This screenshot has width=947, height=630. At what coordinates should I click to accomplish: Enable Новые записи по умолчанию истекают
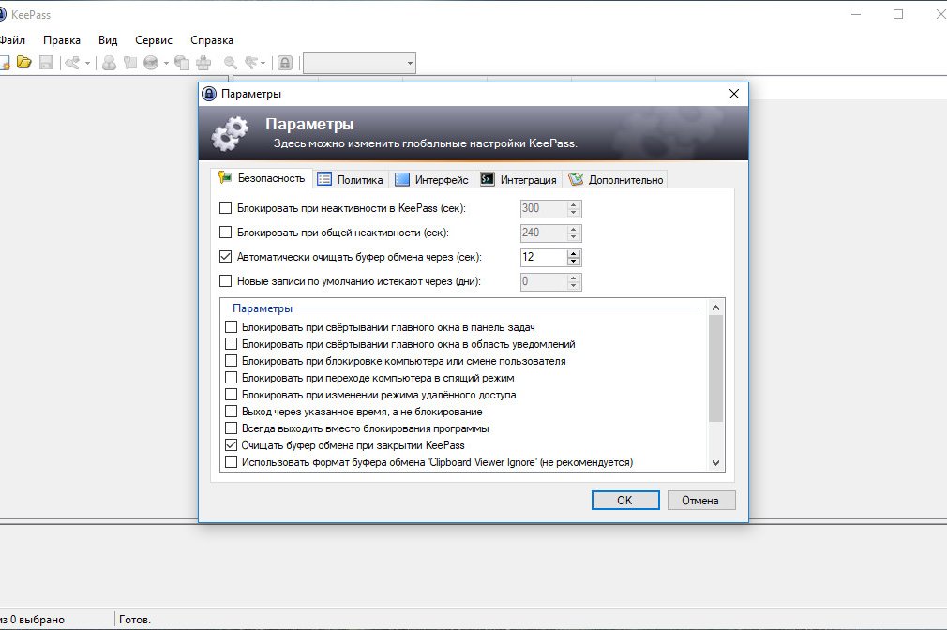tap(225, 281)
